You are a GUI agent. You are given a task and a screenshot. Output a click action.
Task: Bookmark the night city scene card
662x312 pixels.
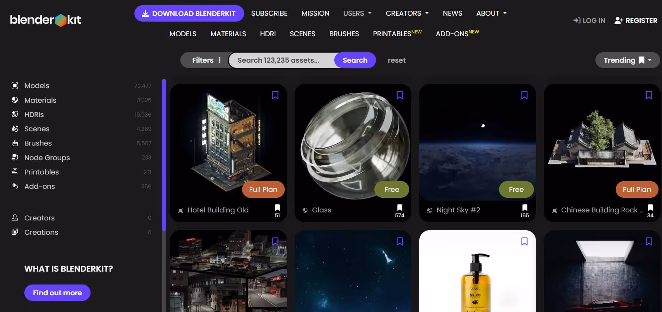coord(275,241)
